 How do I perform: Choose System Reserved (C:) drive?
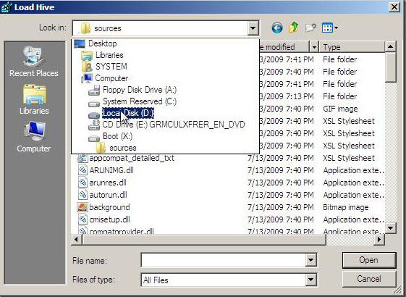click(x=139, y=101)
